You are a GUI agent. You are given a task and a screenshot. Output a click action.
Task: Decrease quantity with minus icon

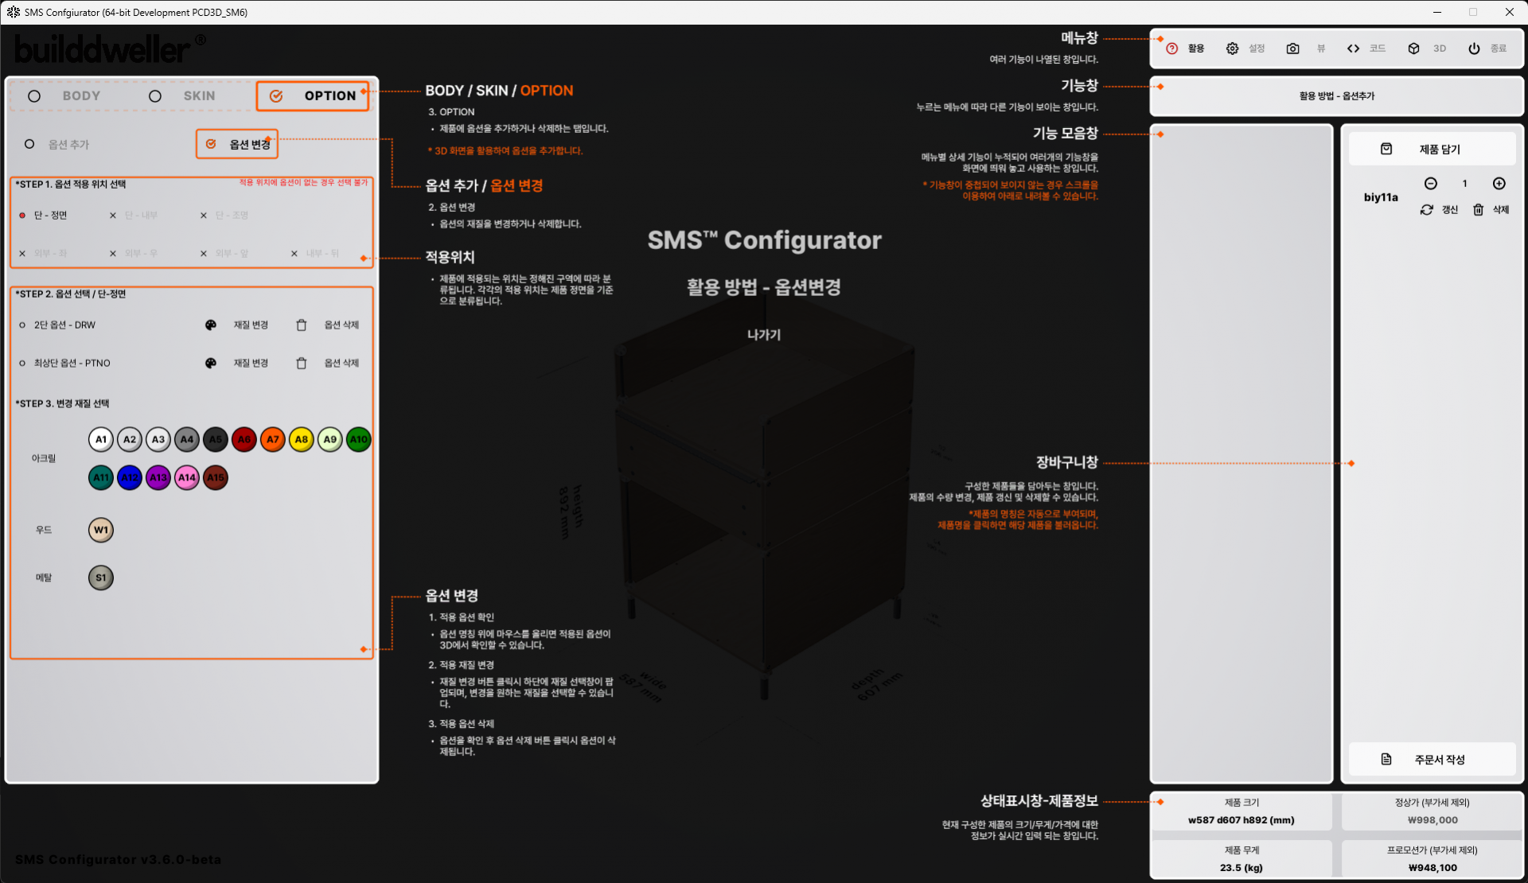(1430, 184)
